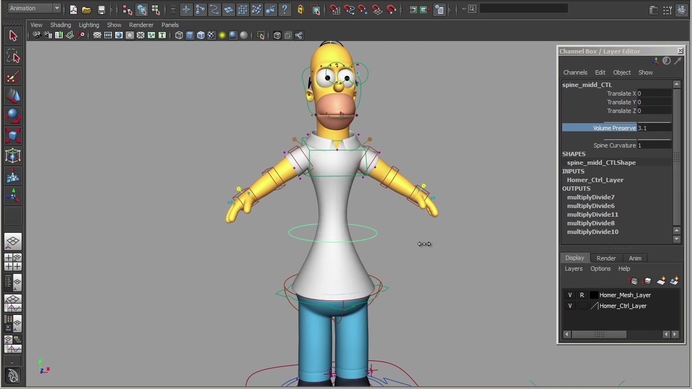Open the Layers menu in Layer Editor

[574, 269]
